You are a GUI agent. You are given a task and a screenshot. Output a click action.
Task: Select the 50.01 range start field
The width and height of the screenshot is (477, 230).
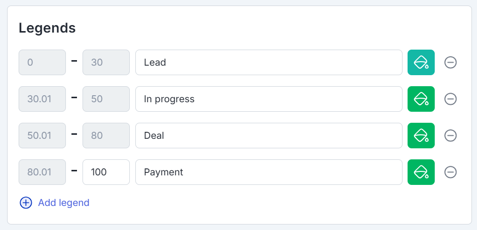42,136
